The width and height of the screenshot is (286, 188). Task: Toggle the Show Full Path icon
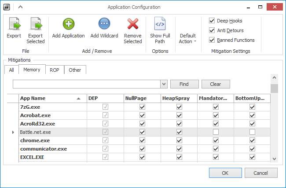[x=159, y=24]
